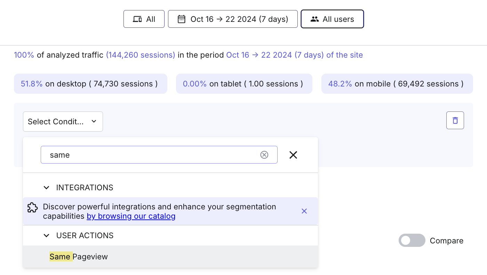Select the on desktop sessions chip
This screenshot has height=275, width=487.
pyautogui.click(x=90, y=84)
